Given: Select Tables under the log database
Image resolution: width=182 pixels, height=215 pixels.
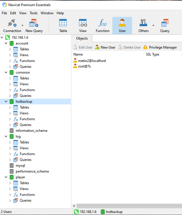Looking at the screenshot, I should pos(24,142).
